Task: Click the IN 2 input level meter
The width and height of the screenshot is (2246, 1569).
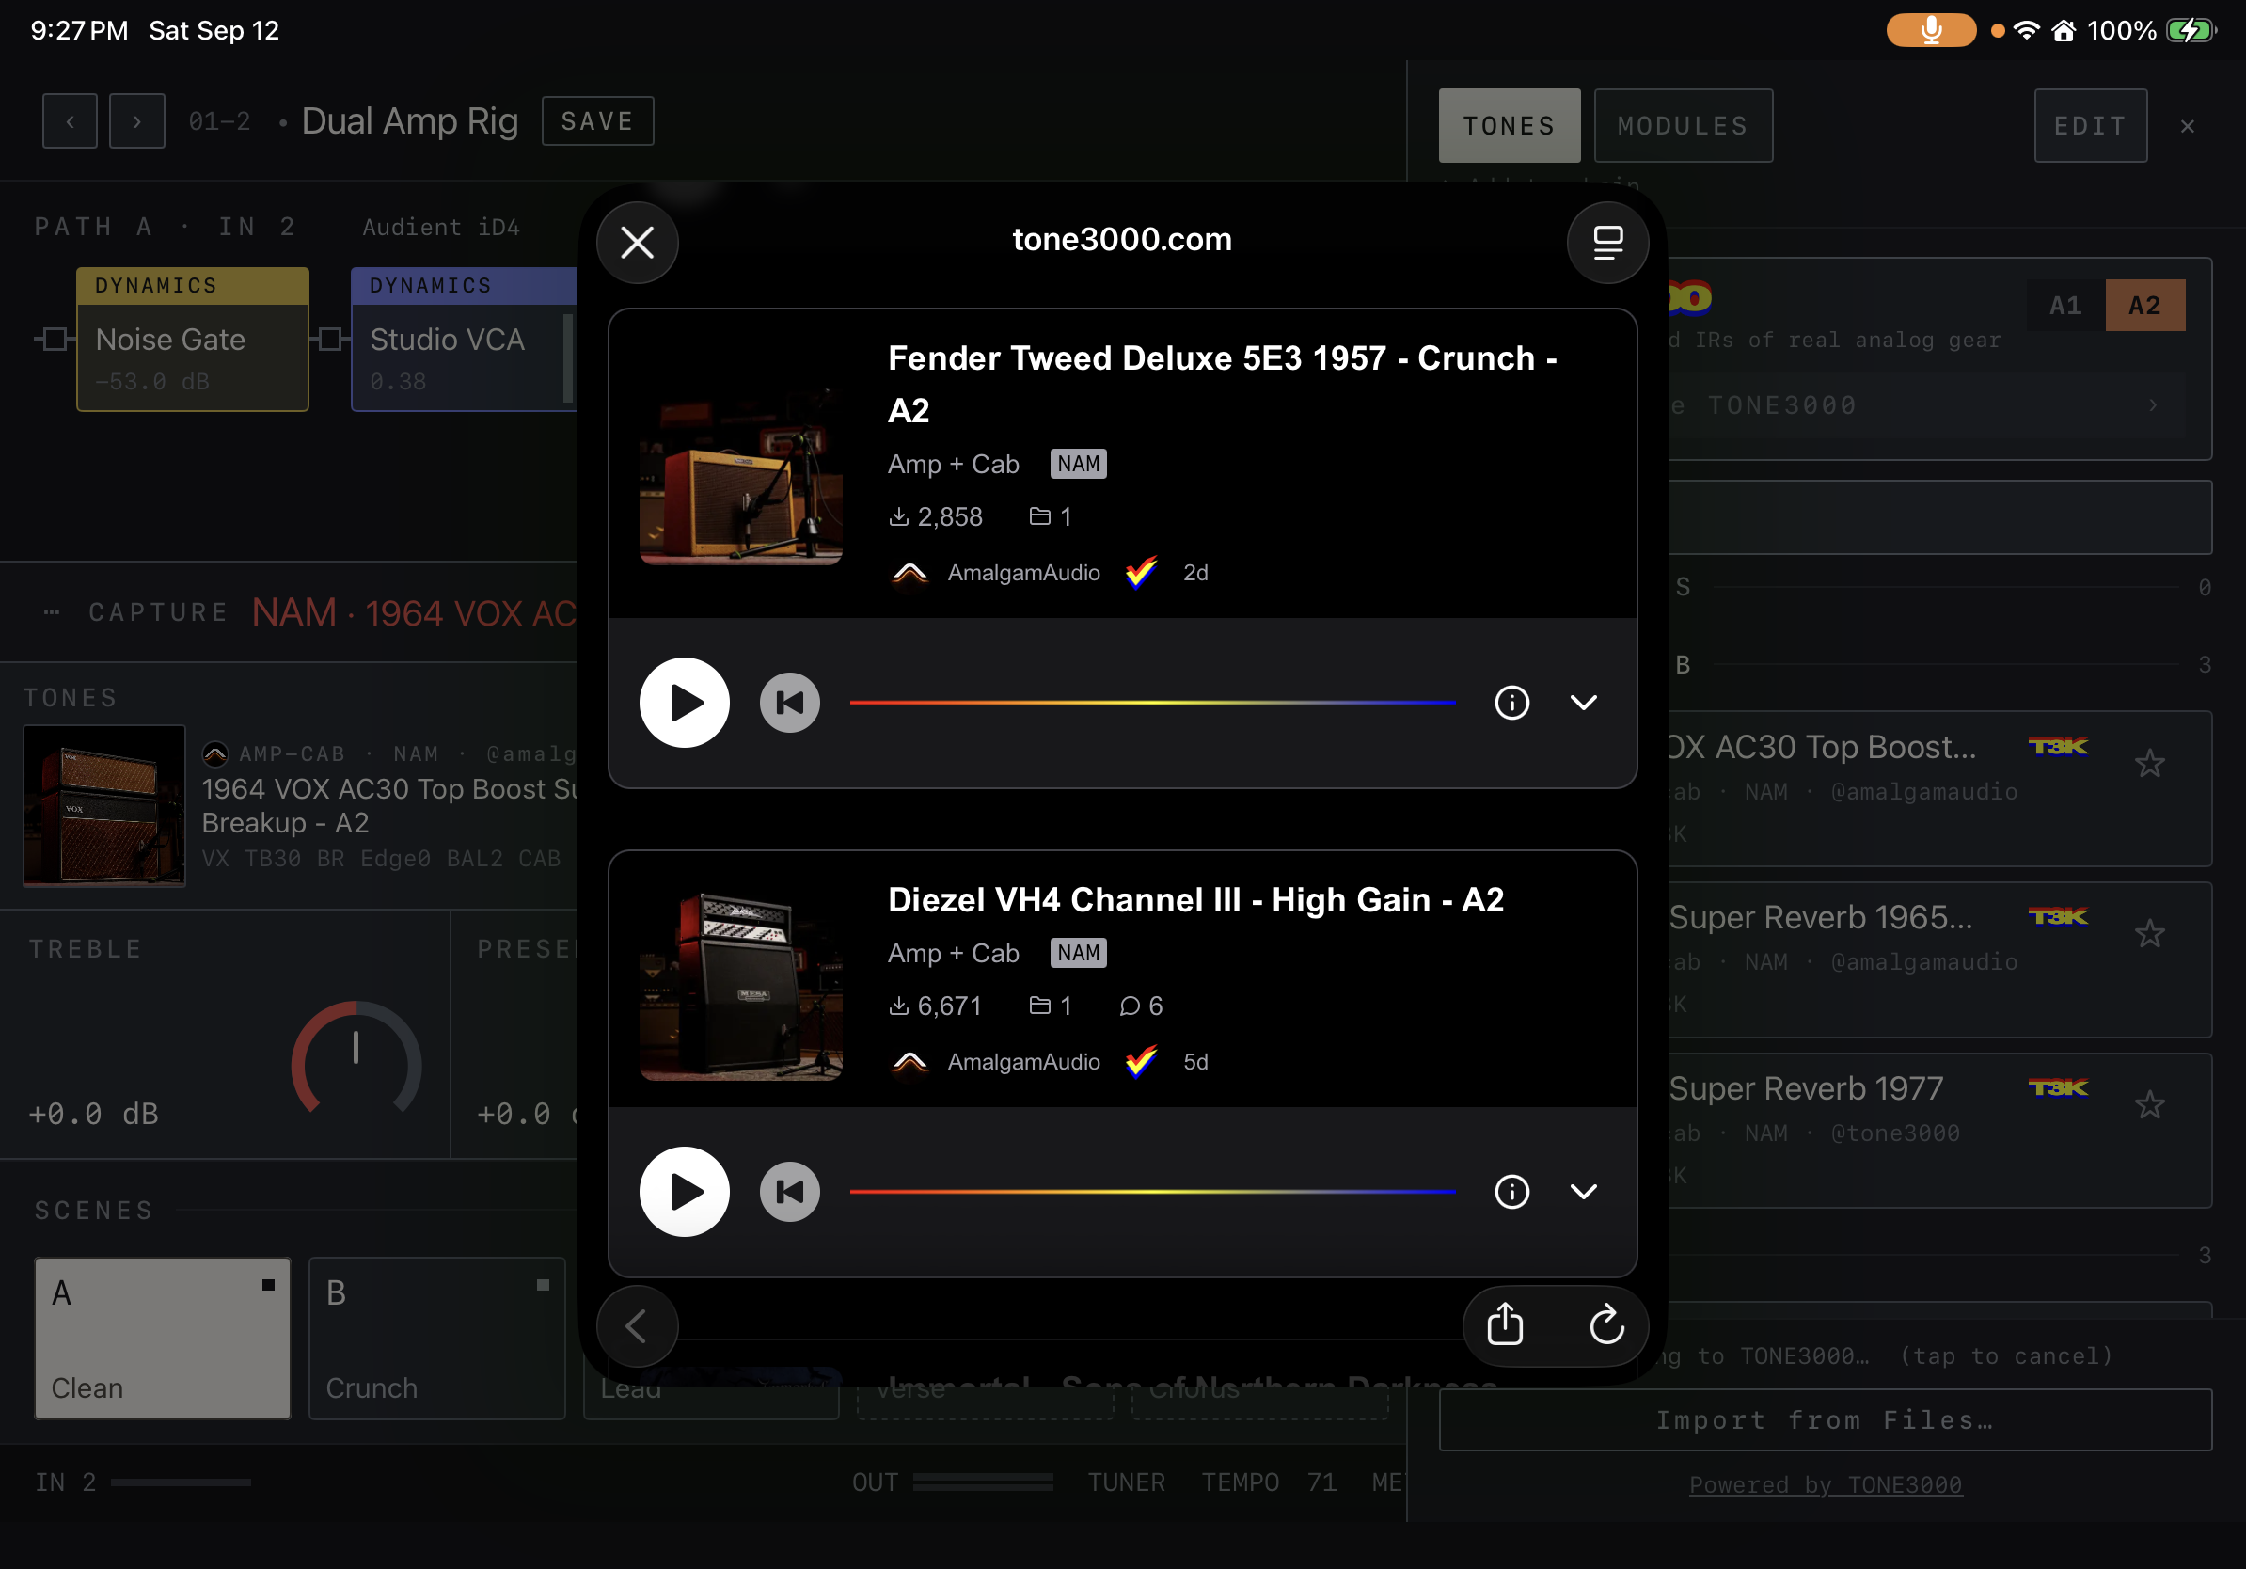Action: (x=180, y=1482)
